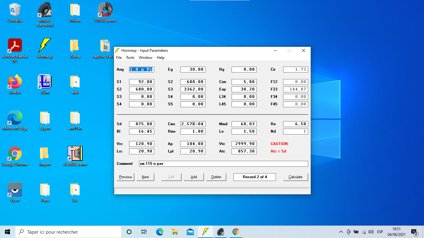The height and width of the screenshot is (238, 424).
Task: Click the S1 field showing 92,00
Action: [x=142, y=82]
